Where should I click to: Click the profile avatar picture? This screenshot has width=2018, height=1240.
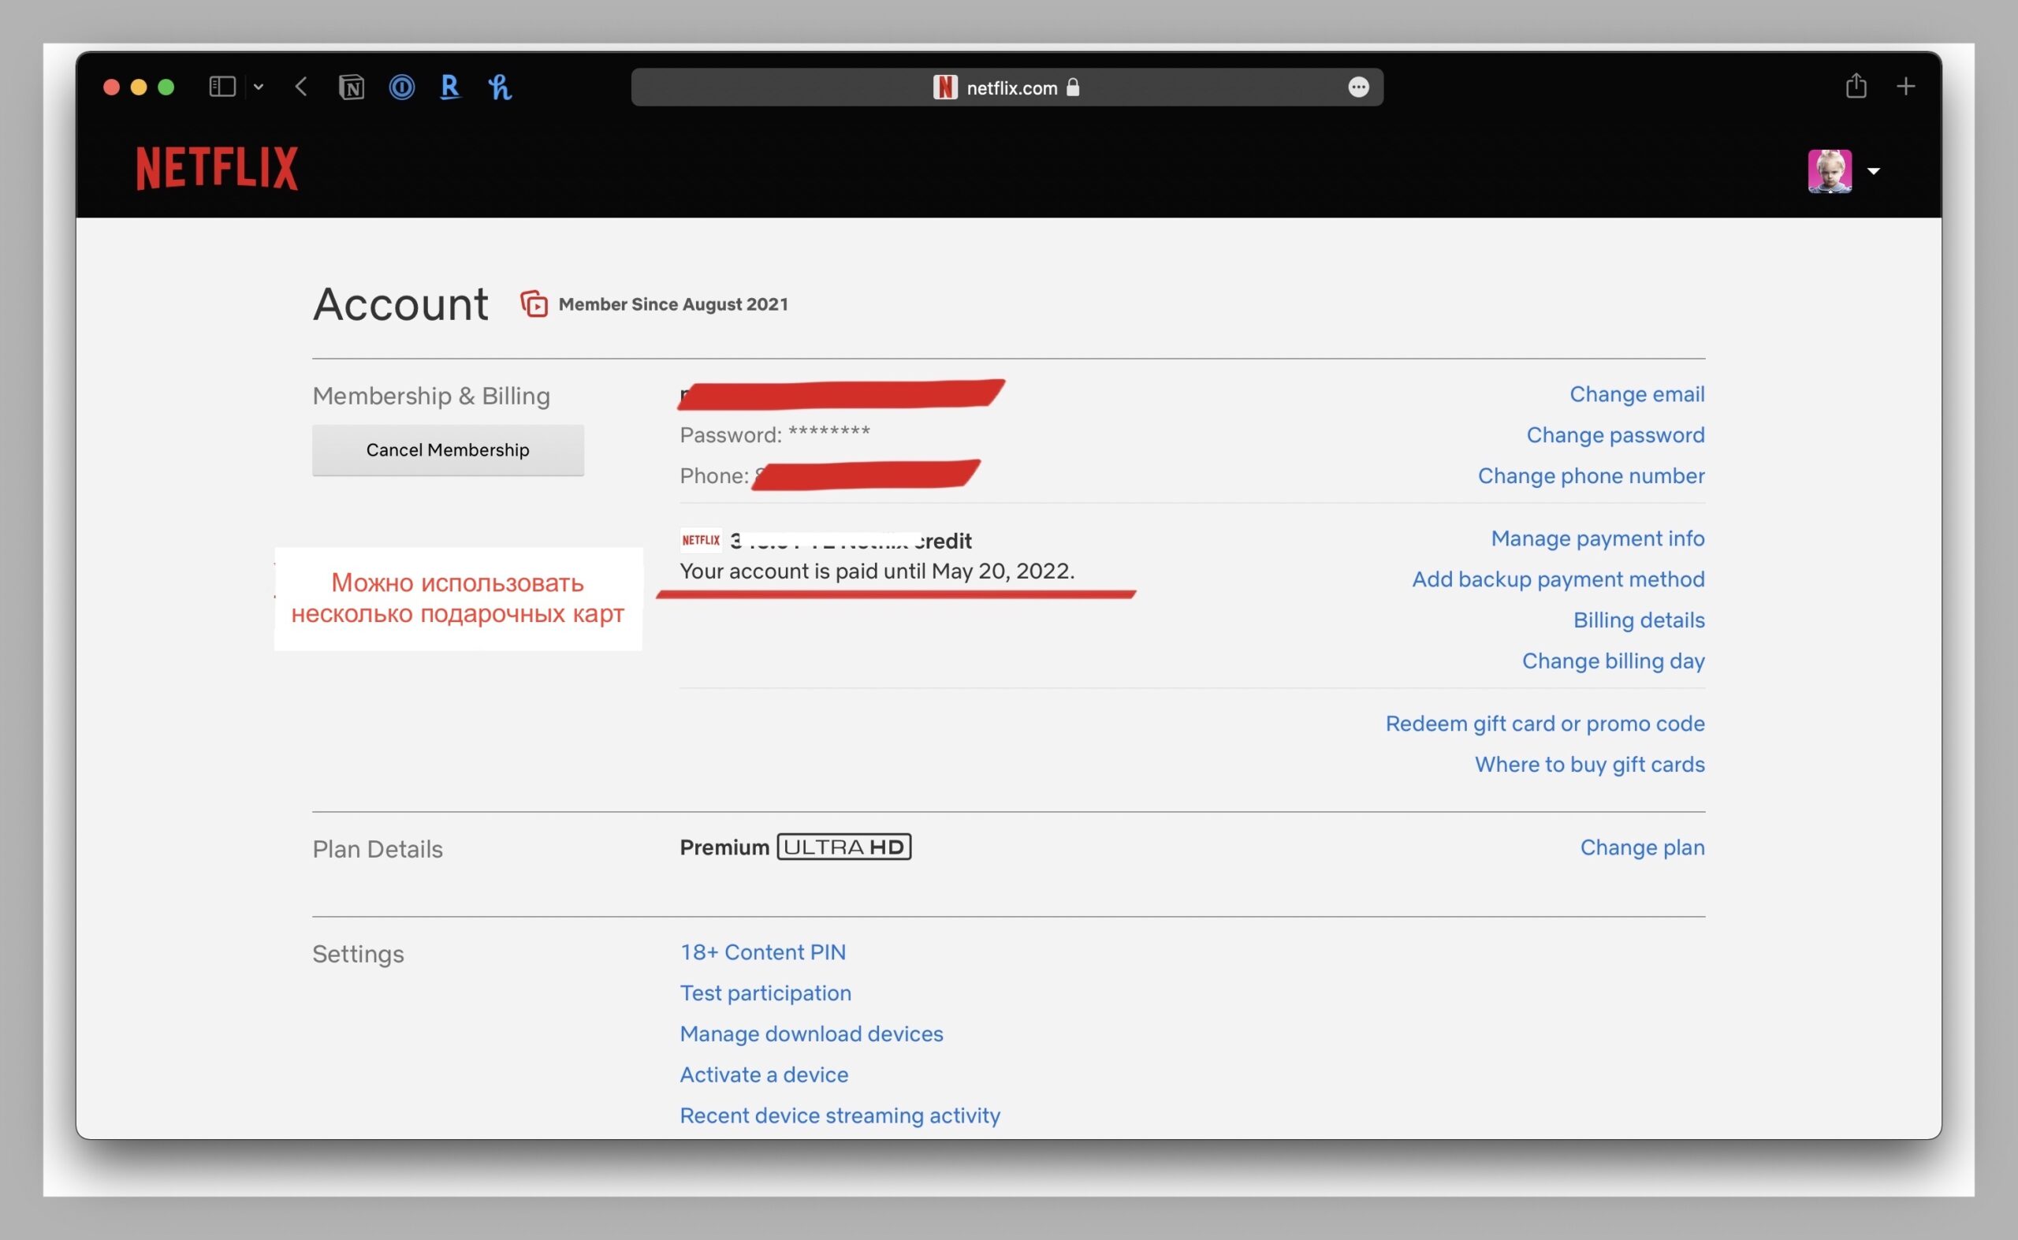(1829, 170)
